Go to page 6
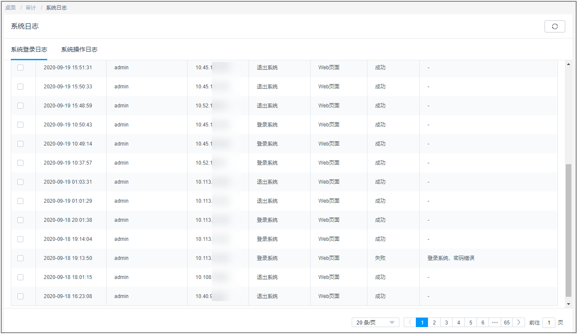 click(x=483, y=322)
